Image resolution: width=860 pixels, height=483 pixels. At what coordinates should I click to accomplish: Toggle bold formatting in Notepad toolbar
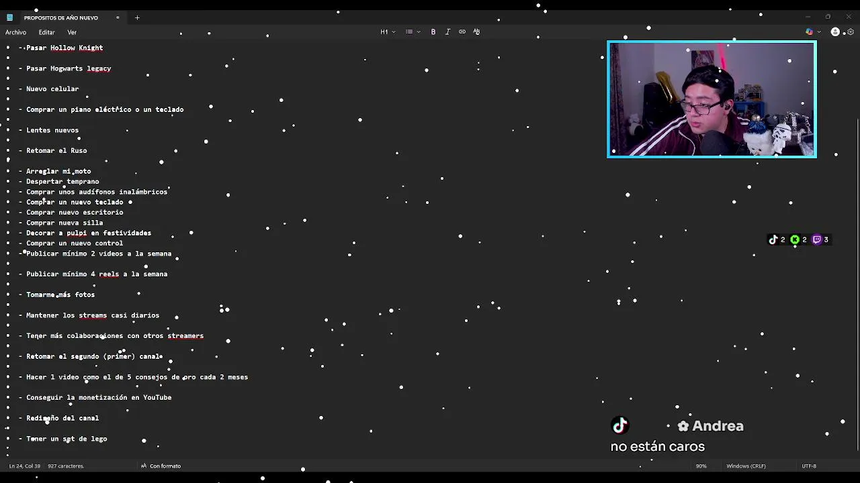(x=433, y=32)
